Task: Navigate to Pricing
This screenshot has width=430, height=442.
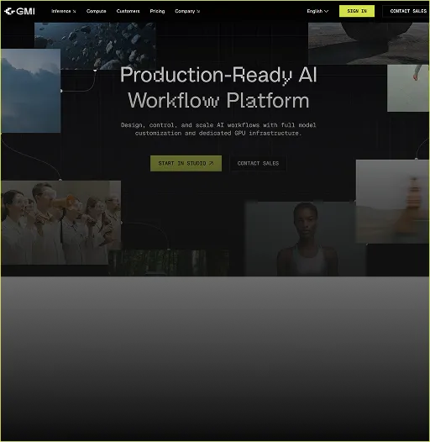Action: pos(157,11)
